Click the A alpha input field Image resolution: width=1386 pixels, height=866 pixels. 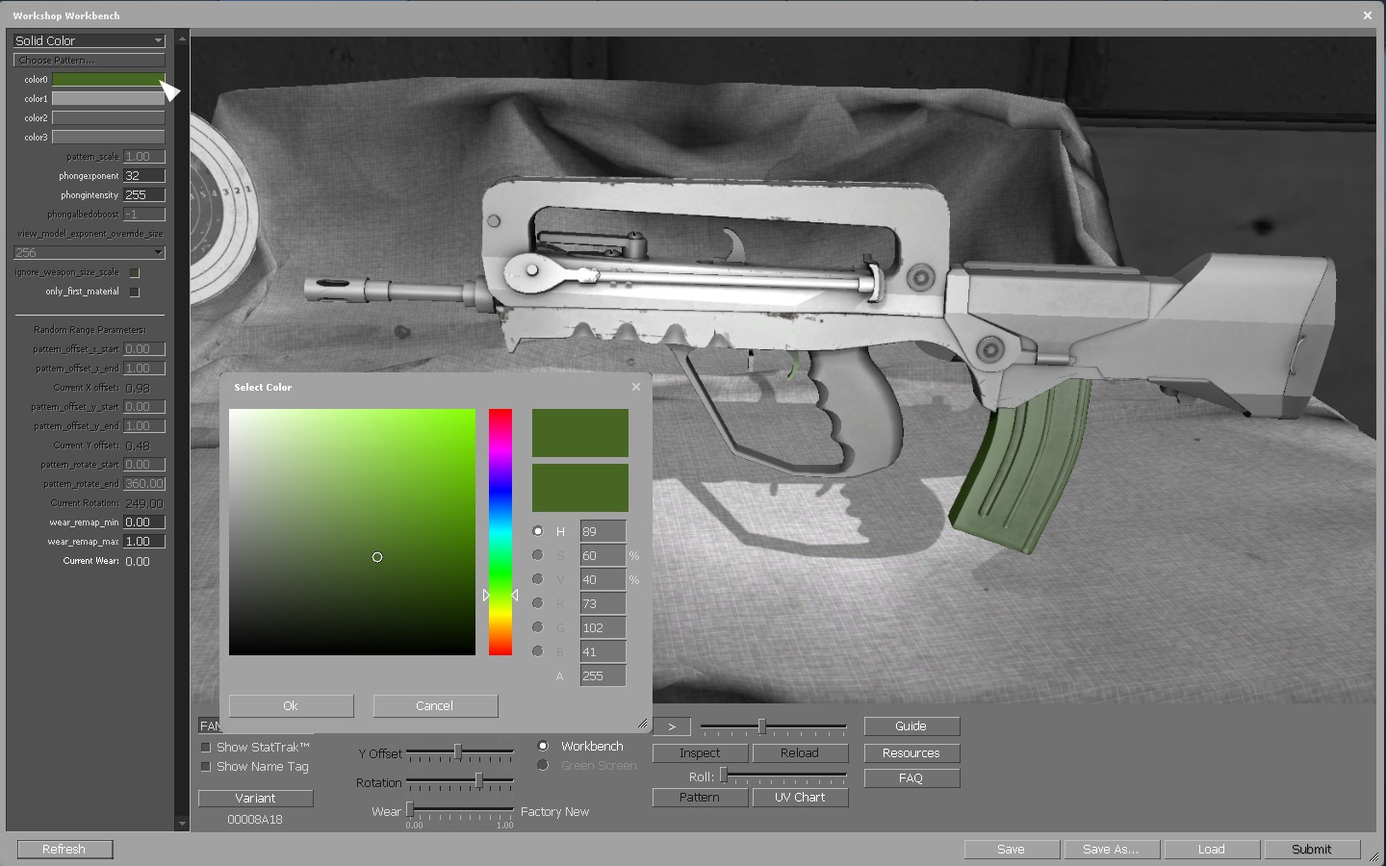pos(603,675)
